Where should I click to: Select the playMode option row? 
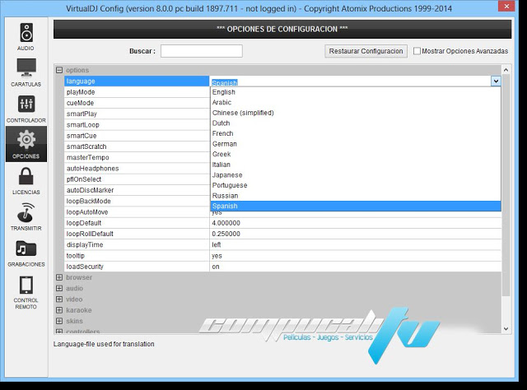(137, 92)
